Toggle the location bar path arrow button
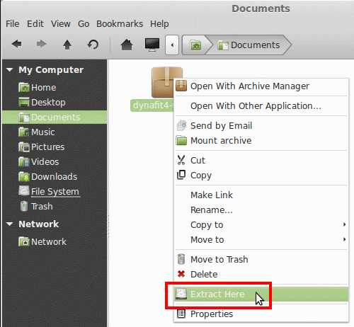Image resolution: width=354 pixels, height=327 pixels. tap(172, 45)
